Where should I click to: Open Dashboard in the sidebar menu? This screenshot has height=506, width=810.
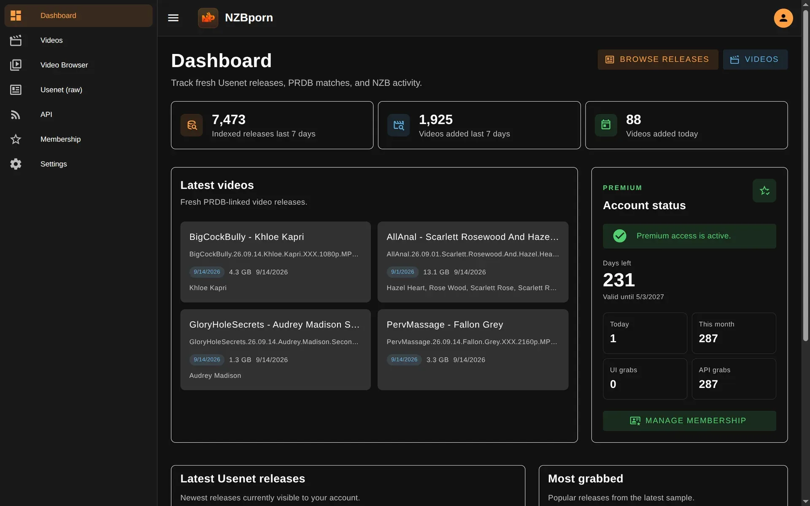78,16
